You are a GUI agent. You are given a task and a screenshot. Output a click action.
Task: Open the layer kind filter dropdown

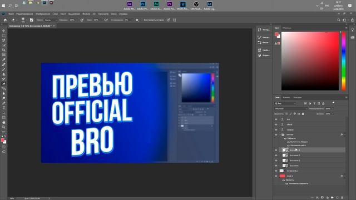pos(285,103)
